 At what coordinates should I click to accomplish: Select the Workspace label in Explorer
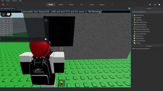click(x=140, y=15)
